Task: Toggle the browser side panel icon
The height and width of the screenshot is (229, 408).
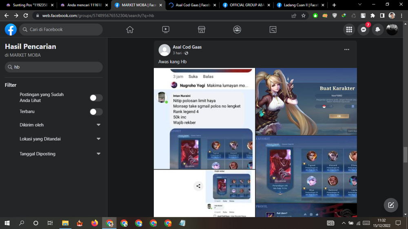Action: click(382, 15)
